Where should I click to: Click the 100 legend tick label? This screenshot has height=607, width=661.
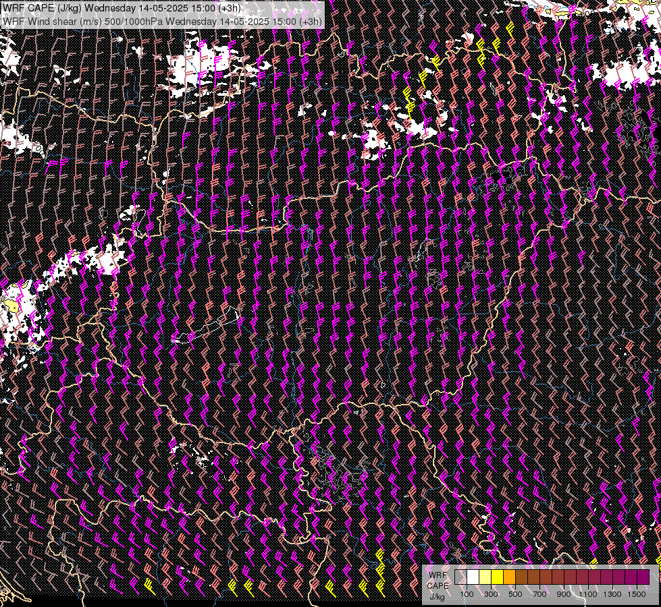click(x=467, y=594)
